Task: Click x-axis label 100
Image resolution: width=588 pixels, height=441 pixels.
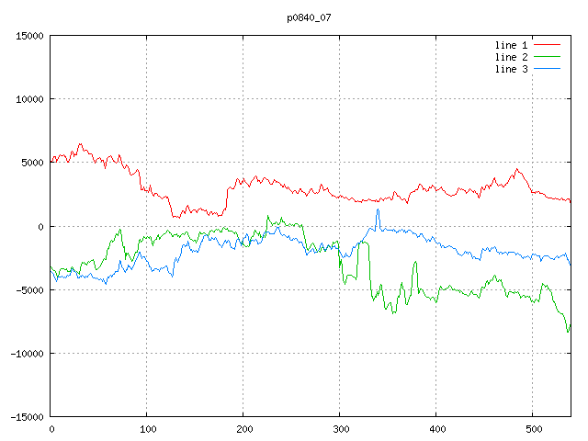Action: pyautogui.click(x=148, y=429)
